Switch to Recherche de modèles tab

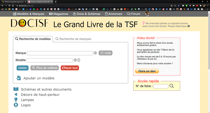click(x=33, y=39)
